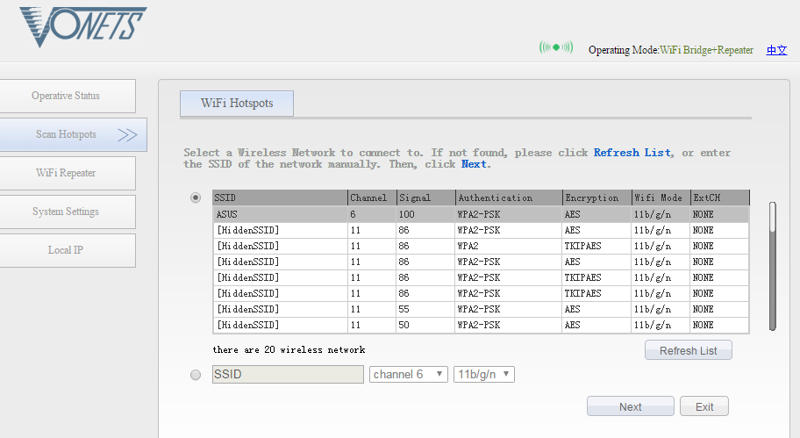800x438 pixels.
Task: Click the bold Next text in instructions
Action: click(474, 164)
